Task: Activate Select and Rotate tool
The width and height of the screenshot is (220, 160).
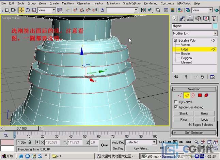Action: (28, 10)
